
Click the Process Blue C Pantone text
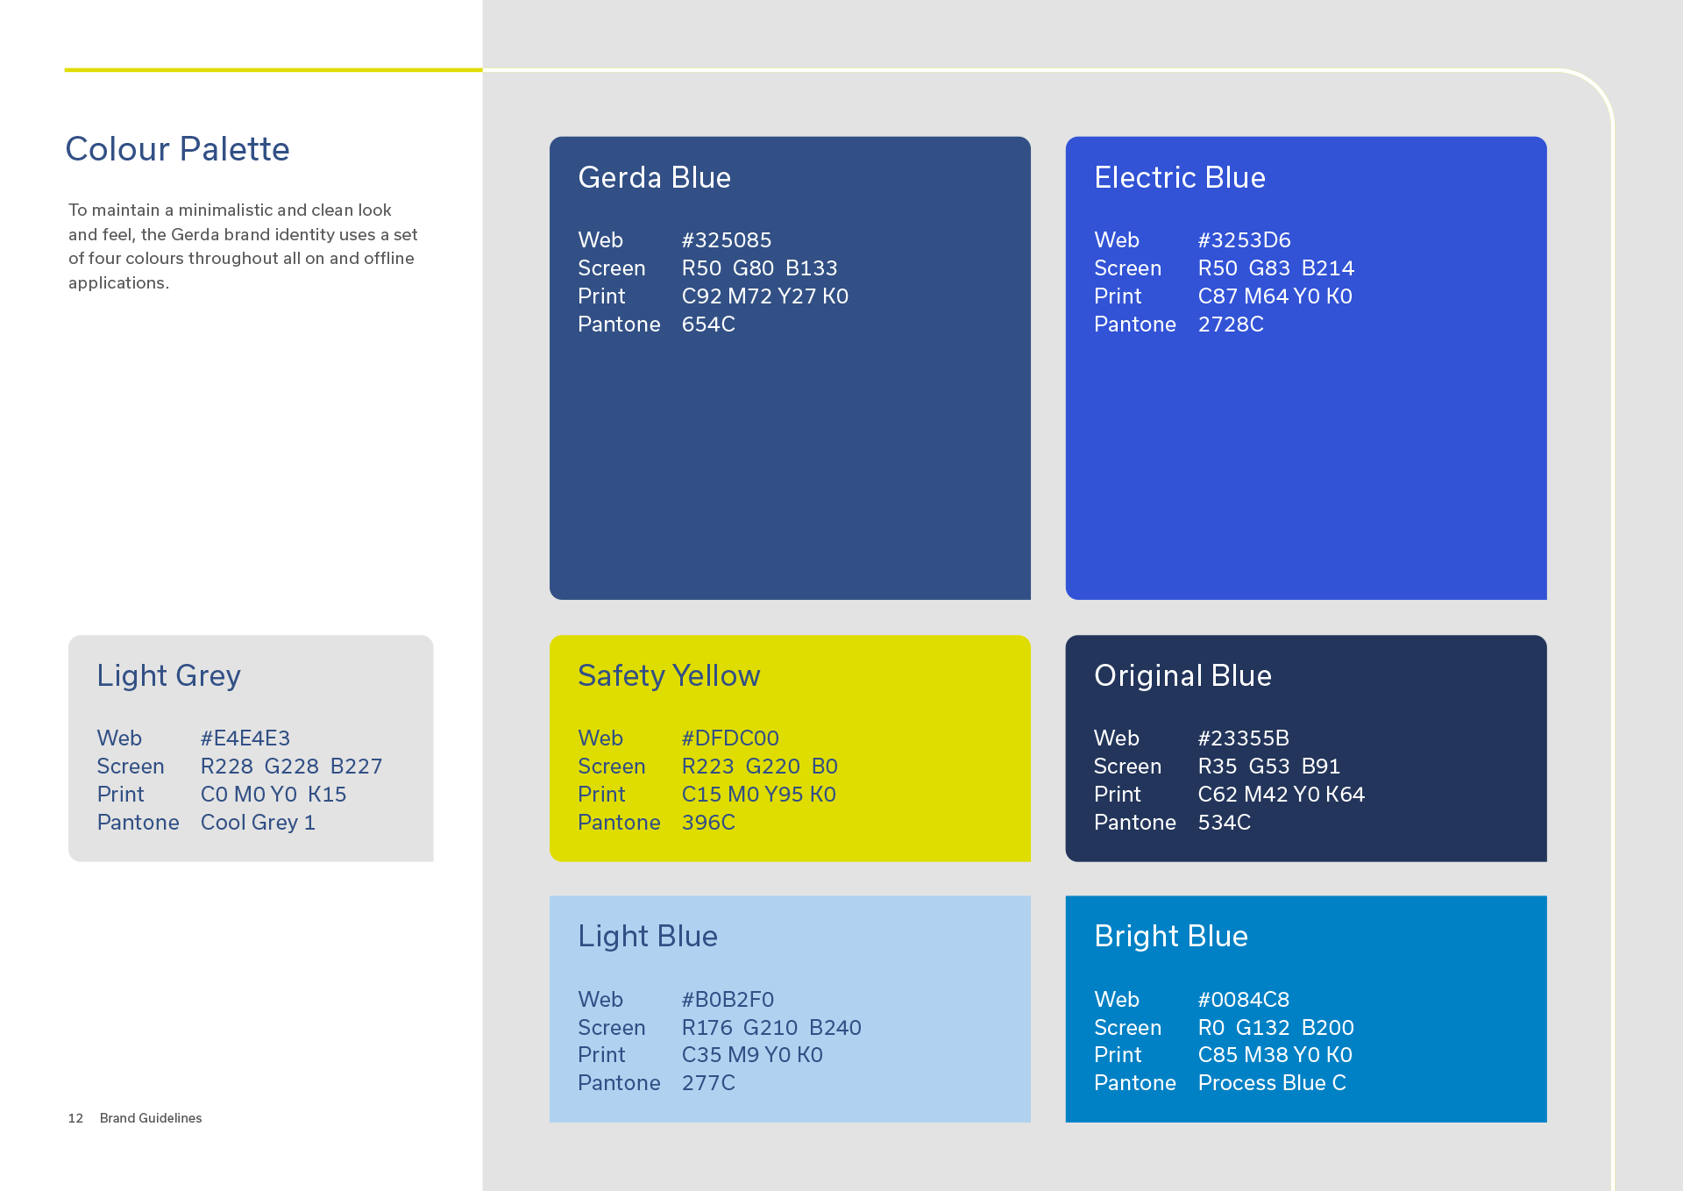(1271, 1083)
